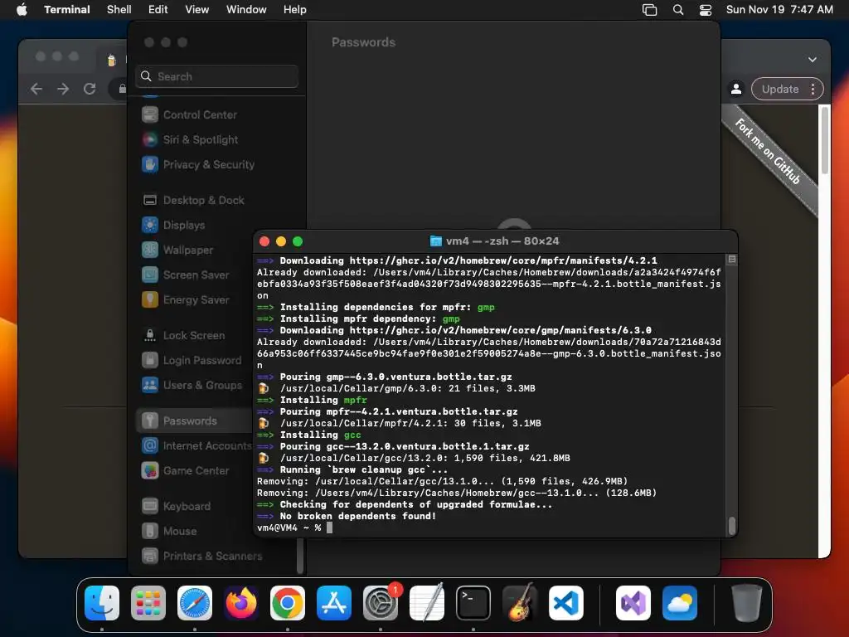This screenshot has width=849, height=637.
Task: Open the Terminal menu
Action: click(66, 9)
